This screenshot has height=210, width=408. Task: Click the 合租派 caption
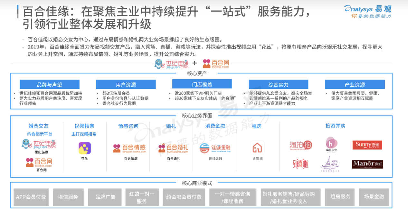click(257, 158)
